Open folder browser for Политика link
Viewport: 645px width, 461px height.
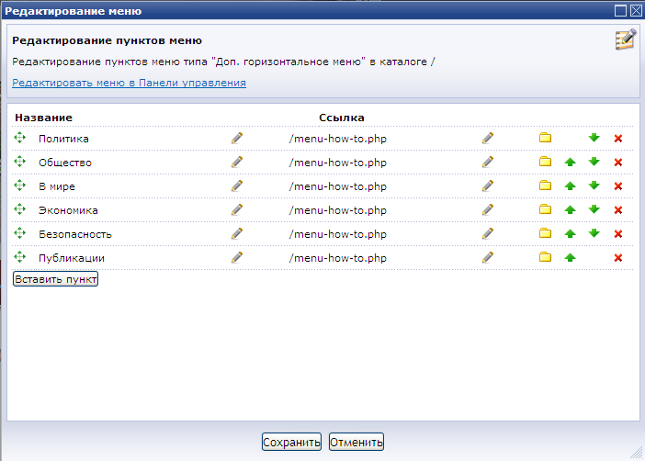[x=545, y=138]
